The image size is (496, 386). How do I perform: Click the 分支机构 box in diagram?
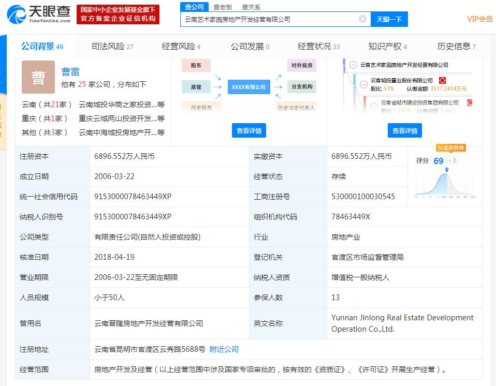click(x=302, y=86)
